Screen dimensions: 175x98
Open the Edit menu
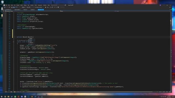coord(9,5)
